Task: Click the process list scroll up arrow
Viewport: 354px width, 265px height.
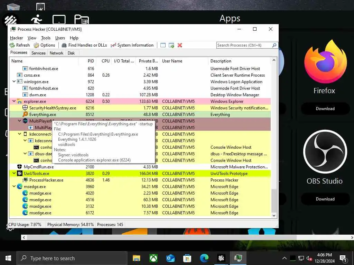Action: 274,60
